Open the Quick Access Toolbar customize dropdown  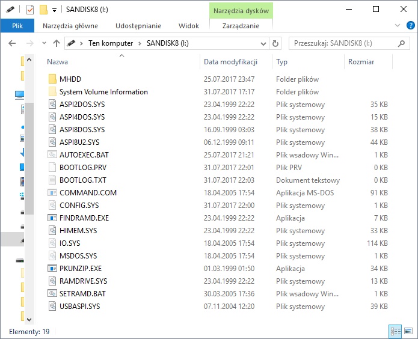tap(54, 10)
